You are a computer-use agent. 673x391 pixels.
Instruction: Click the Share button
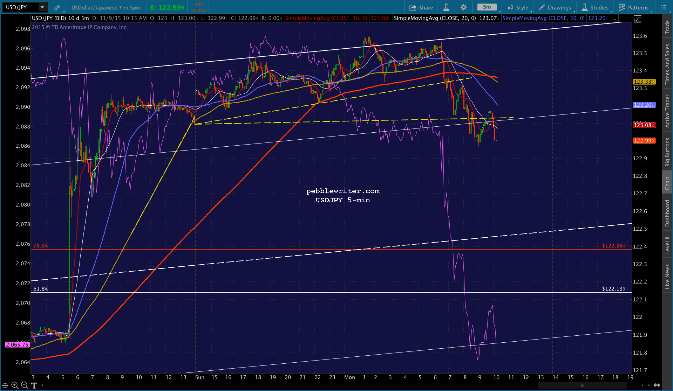pyautogui.click(x=421, y=7)
